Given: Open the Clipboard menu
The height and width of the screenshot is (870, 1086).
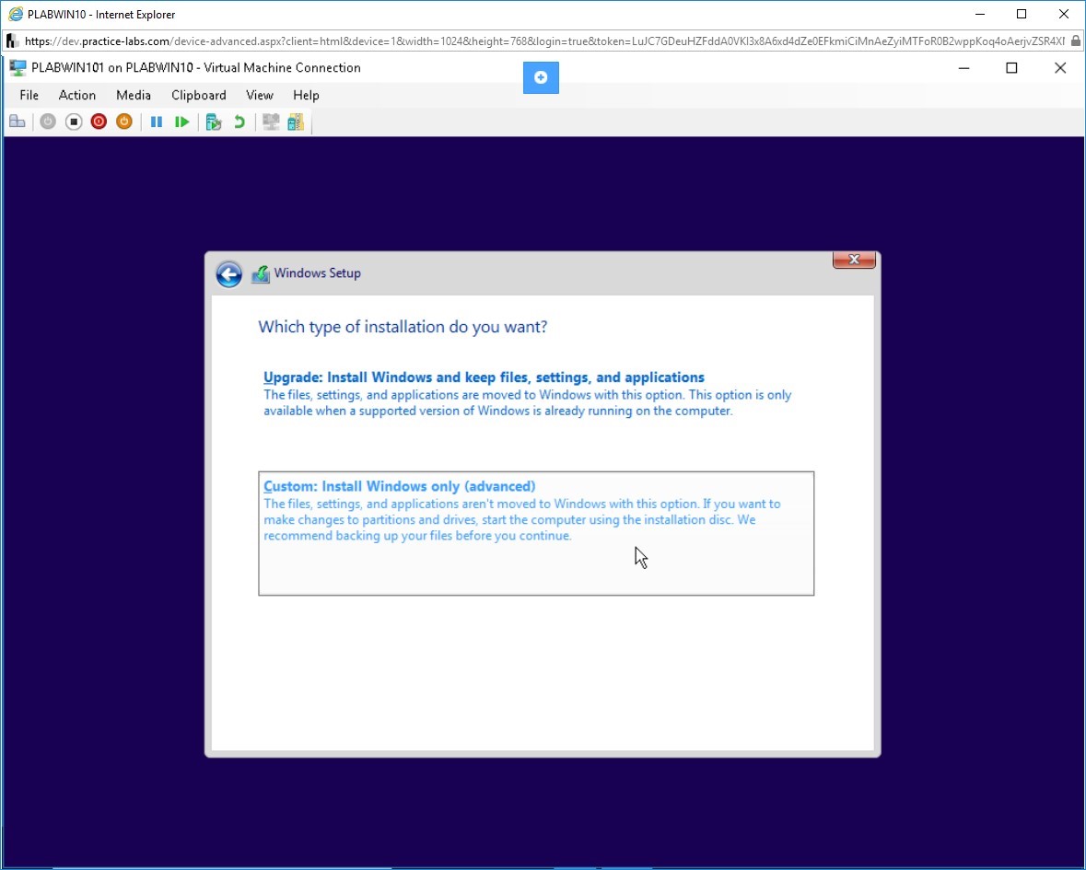Looking at the screenshot, I should [199, 96].
